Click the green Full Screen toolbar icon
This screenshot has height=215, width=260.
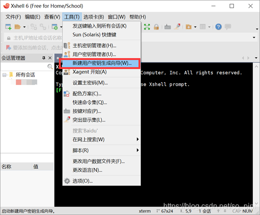tap(147, 27)
